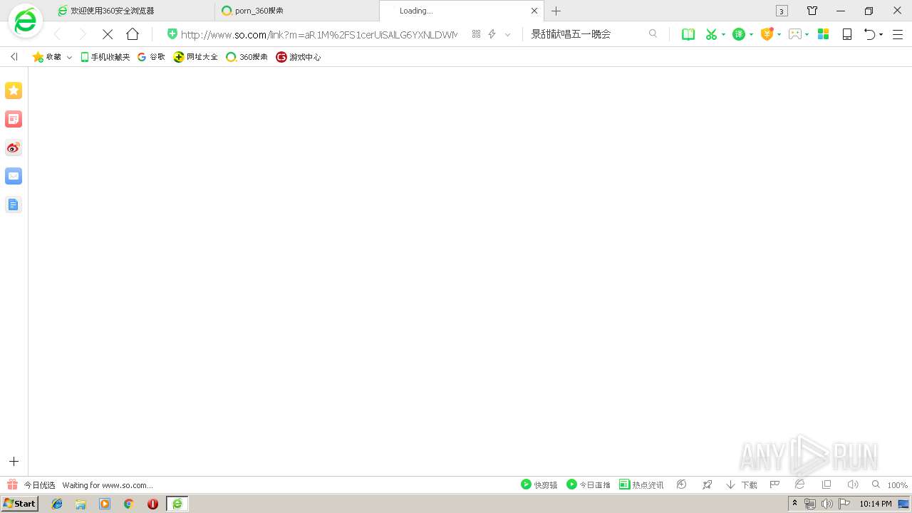
Task: Open the hamburger main menu
Action: (898, 34)
